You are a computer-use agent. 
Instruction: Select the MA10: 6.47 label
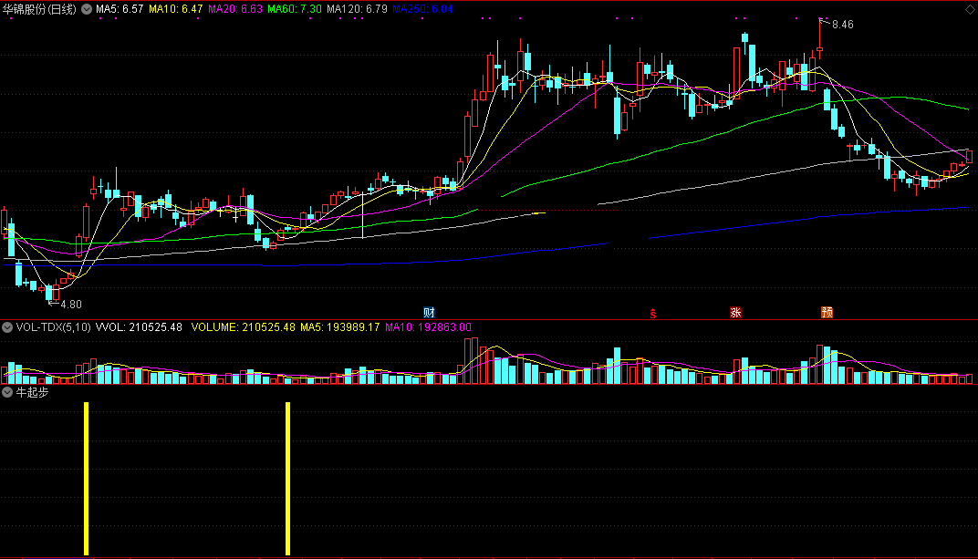tap(175, 9)
